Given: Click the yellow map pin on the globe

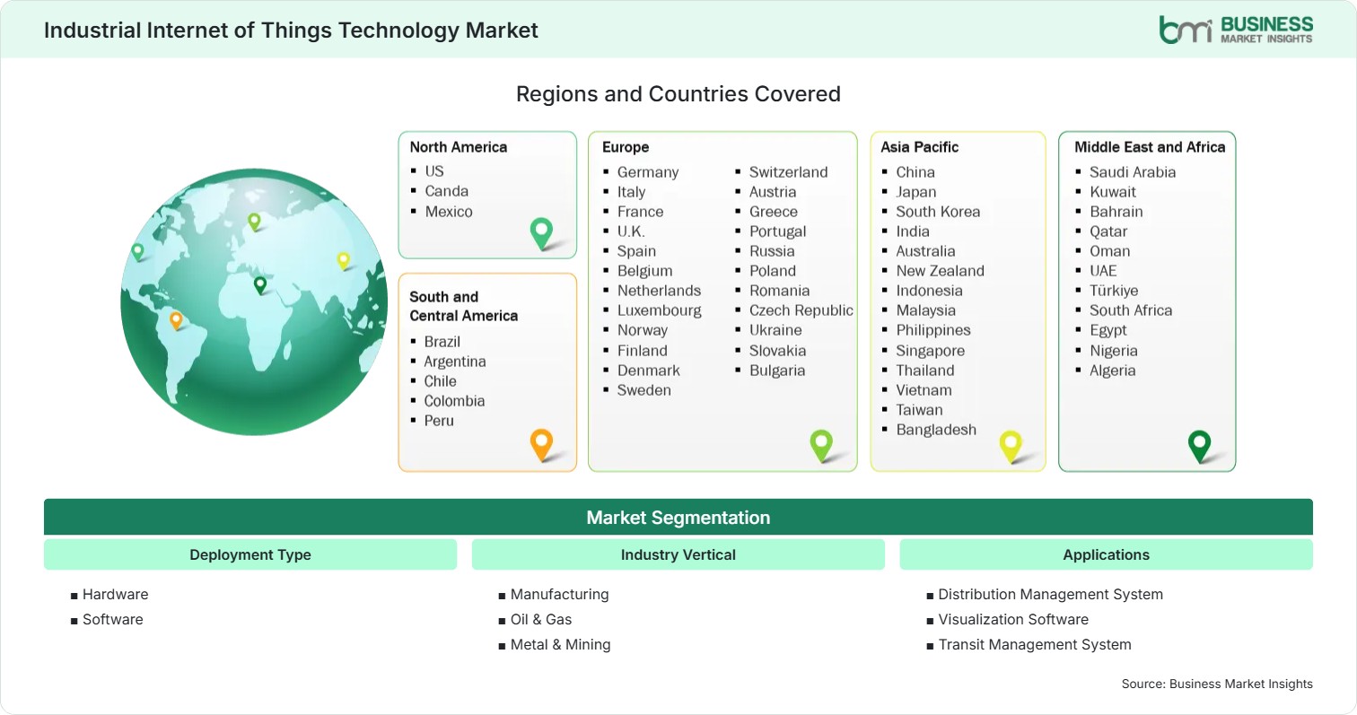Looking at the screenshot, I should coord(343,260).
